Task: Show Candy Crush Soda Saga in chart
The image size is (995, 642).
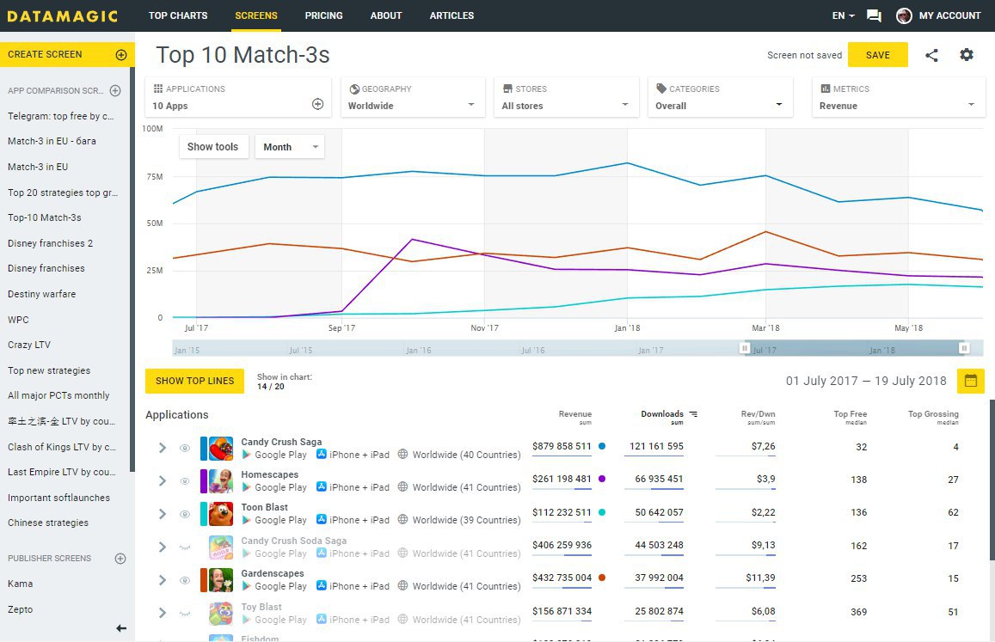Action: pyautogui.click(x=184, y=547)
